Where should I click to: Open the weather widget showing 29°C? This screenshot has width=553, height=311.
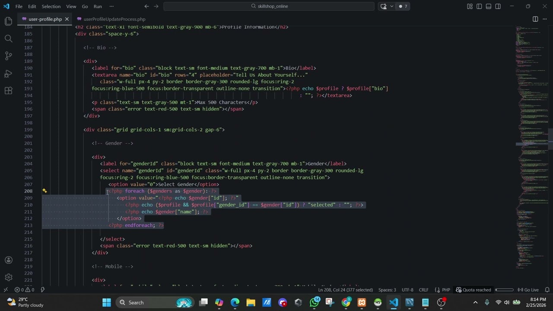click(x=25, y=302)
